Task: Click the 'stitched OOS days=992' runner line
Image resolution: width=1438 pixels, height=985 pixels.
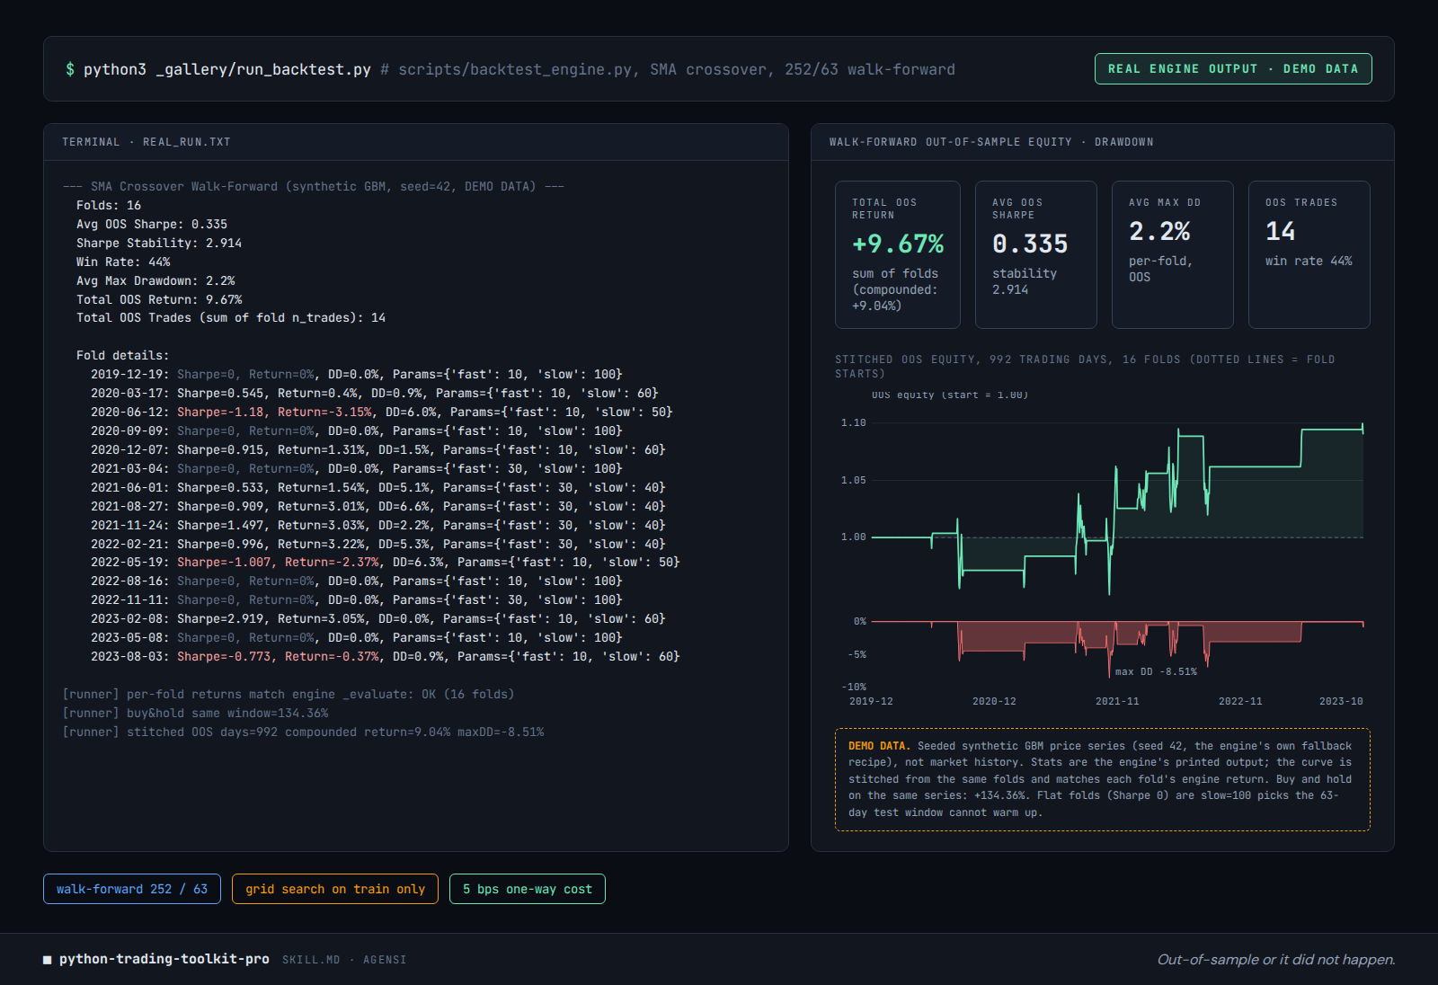Action: (x=303, y=732)
